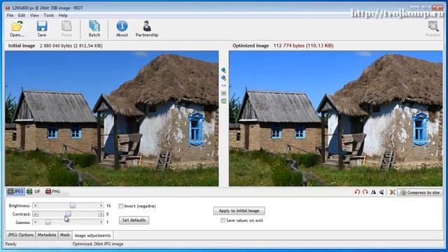Click the optimized image preview pane
The height and width of the screenshot is (252, 448).
[x=336, y=118]
